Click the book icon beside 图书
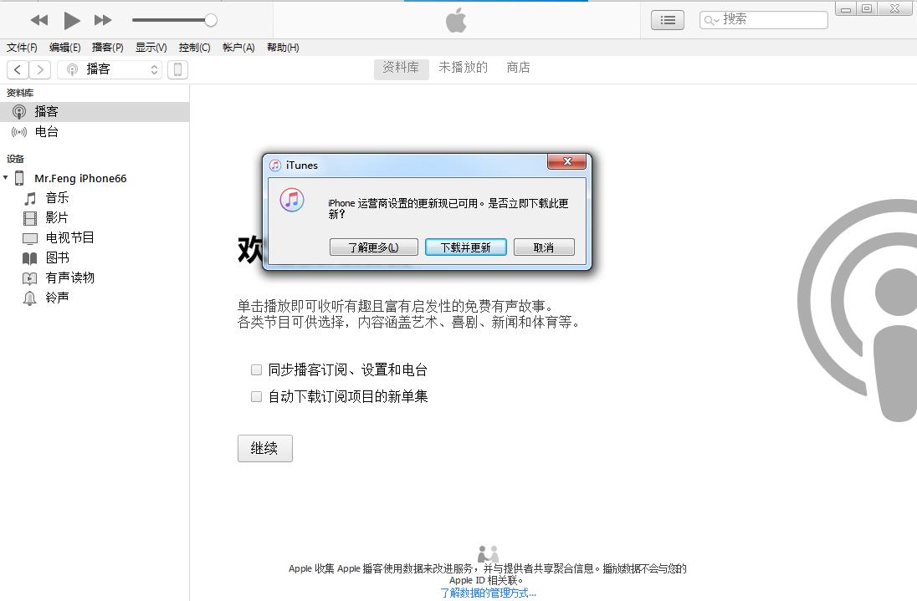 (30, 258)
